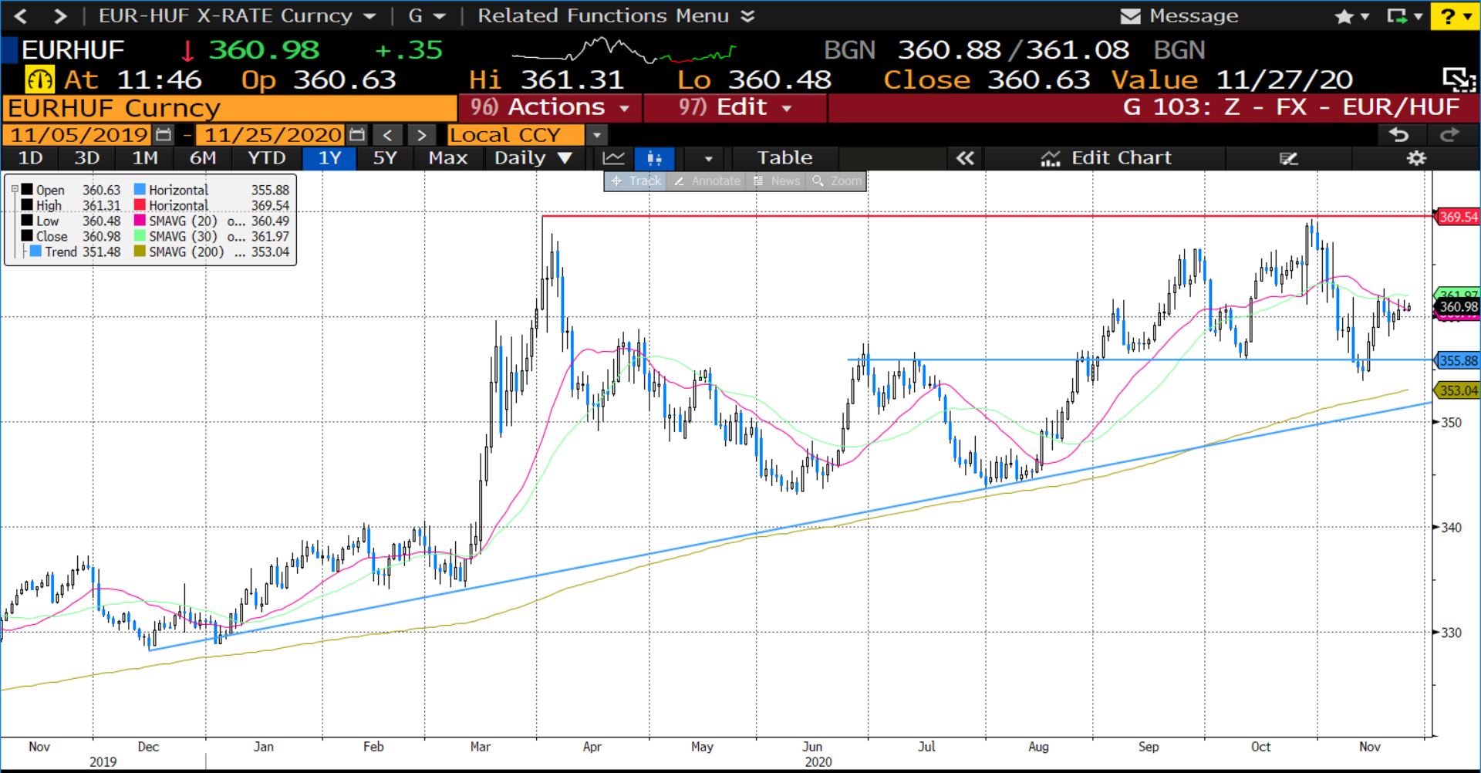The image size is (1481, 773).
Task: Select the YTD range tab
Action: coord(266,158)
